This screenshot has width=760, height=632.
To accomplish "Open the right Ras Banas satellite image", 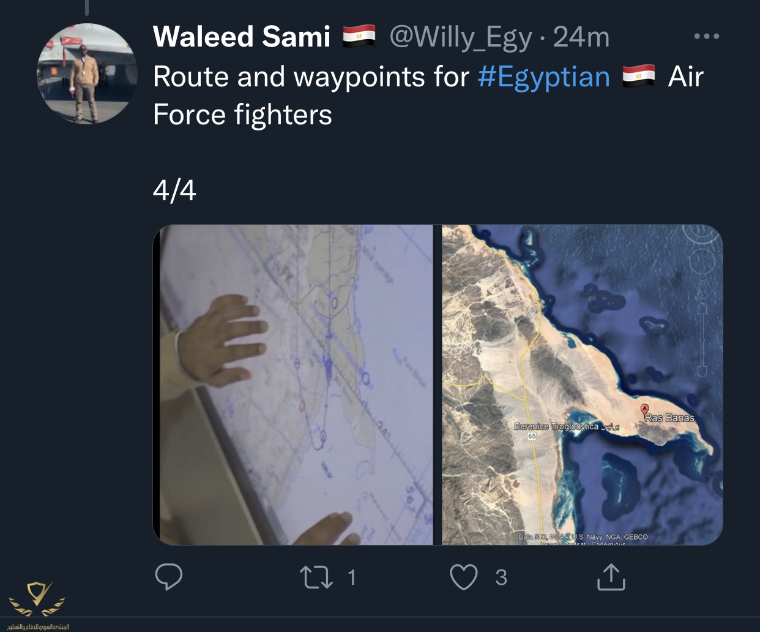I will pos(582,385).
